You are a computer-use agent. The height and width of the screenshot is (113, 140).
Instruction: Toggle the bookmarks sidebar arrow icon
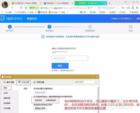coord(2,12)
